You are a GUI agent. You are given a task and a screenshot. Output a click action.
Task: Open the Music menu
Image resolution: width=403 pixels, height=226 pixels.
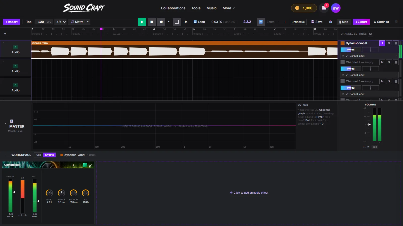(x=212, y=8)
